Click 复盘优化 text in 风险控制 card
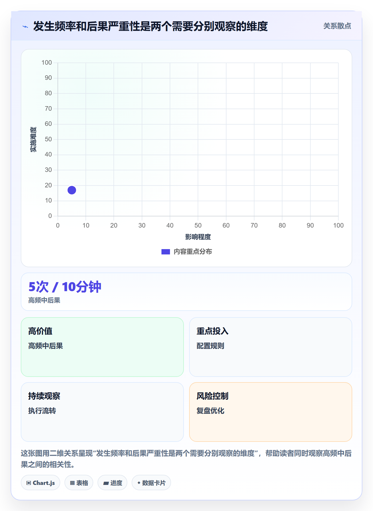The image size is (373, 511). (x=210, y=411)
